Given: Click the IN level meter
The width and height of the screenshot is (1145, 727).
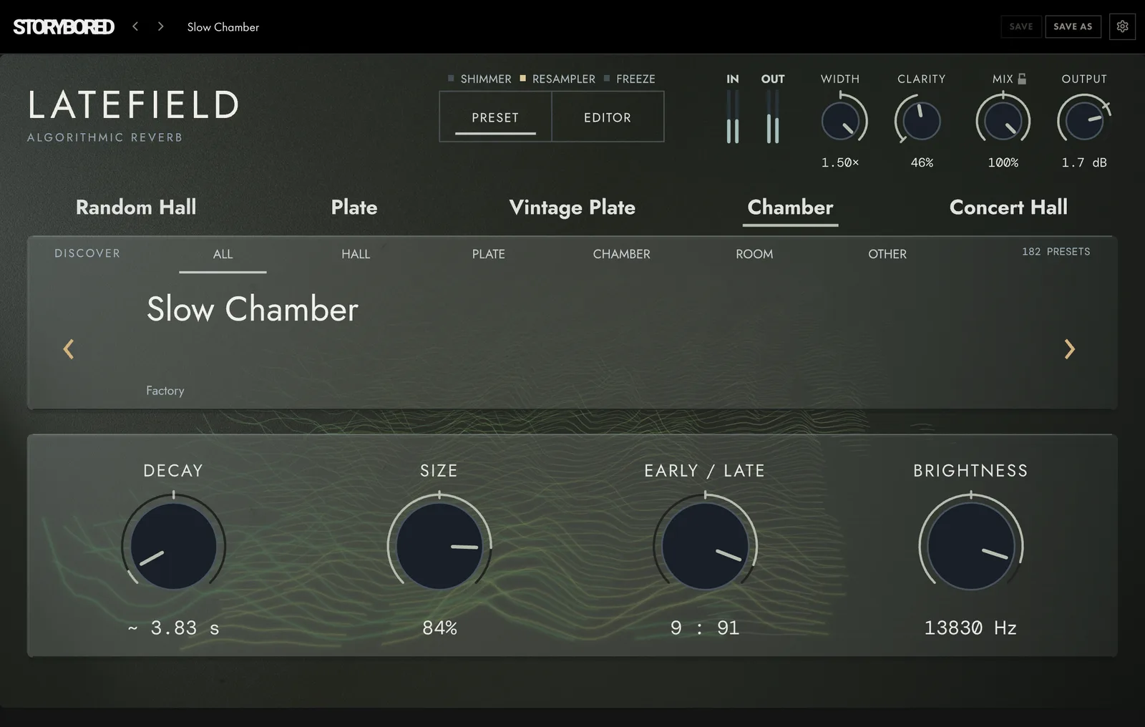Looking at the screenshot, I should (733, 117).
